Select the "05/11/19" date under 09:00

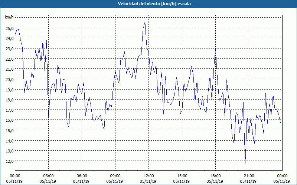point(114,181)
